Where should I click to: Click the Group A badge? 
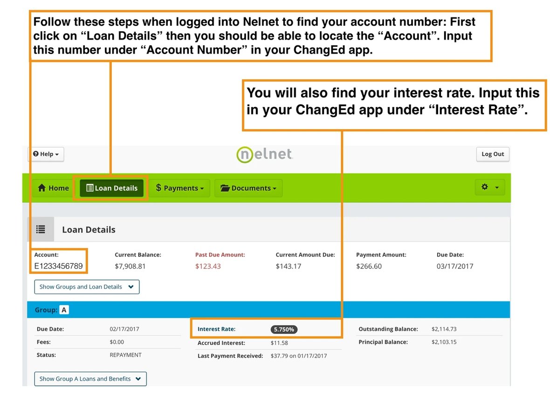tap(64, 310)
